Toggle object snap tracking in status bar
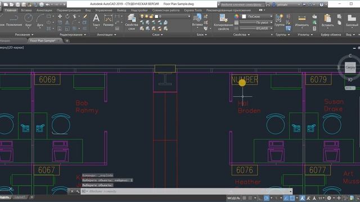 [286, 198]
